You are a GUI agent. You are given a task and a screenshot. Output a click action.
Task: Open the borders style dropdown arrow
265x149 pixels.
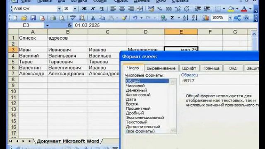(224, 9)
